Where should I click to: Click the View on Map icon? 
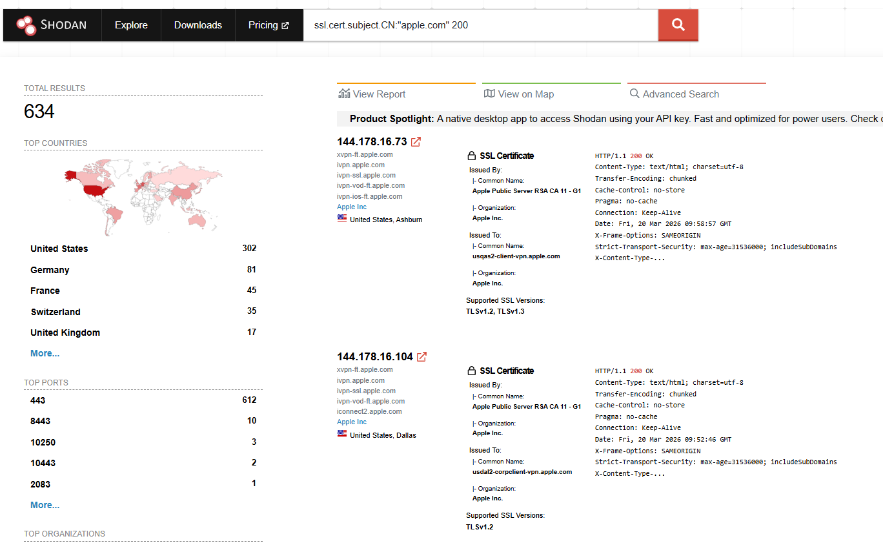[489, 94]
